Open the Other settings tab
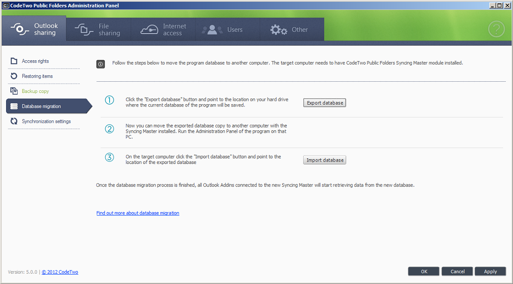 [292, 29]
